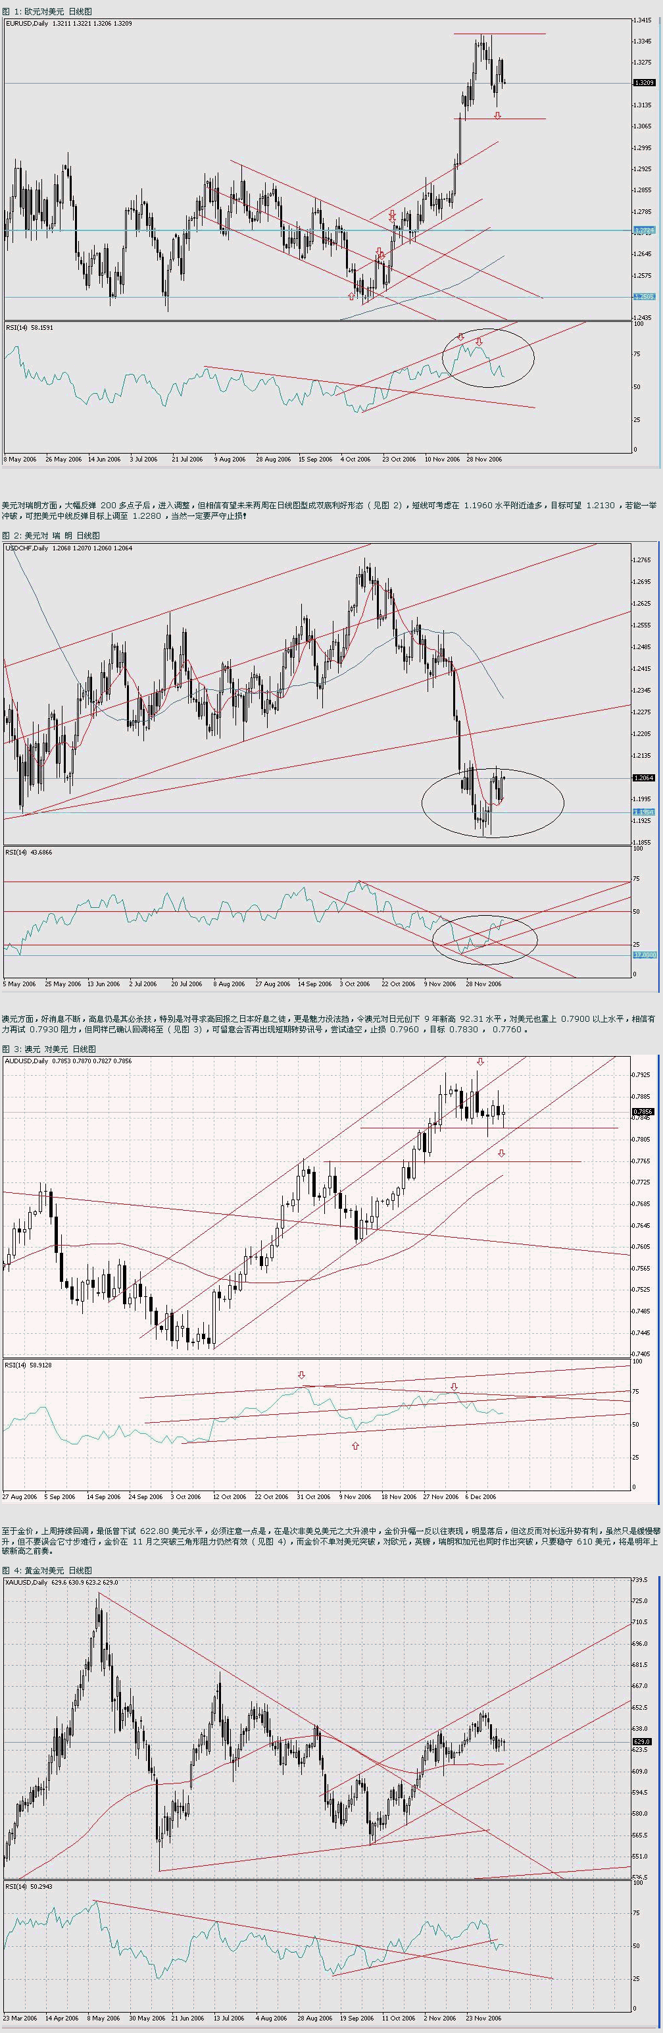Select the paragraph beginning '至于金价'

(x=330, y=1541)
